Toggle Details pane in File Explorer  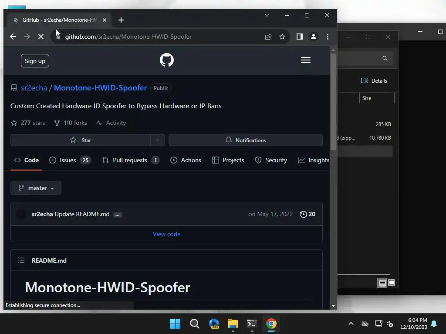(x=374, y=80)
